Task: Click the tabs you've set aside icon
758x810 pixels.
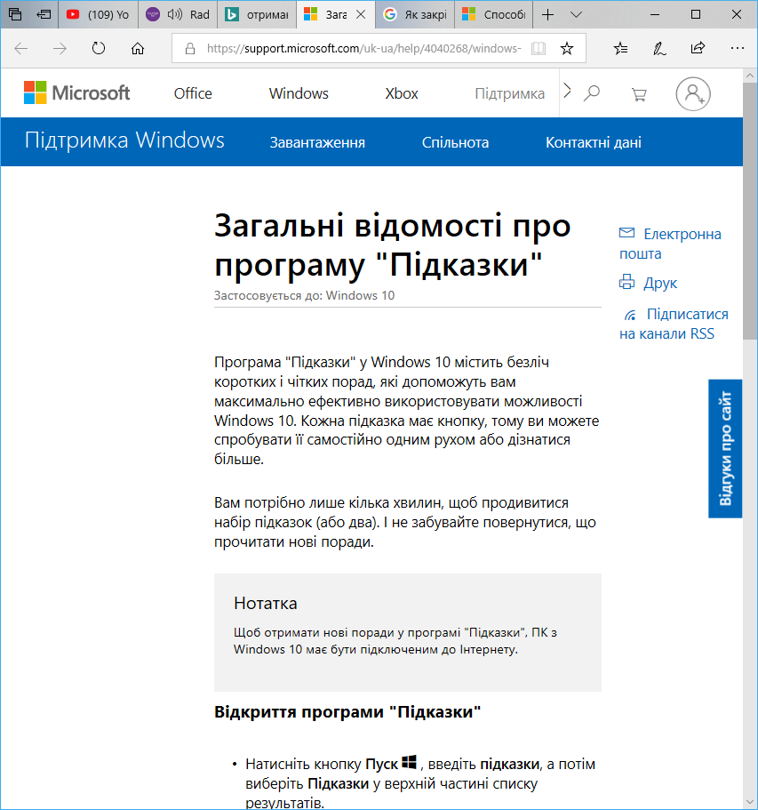Action: pyautogui.click(x=15, y=14)
